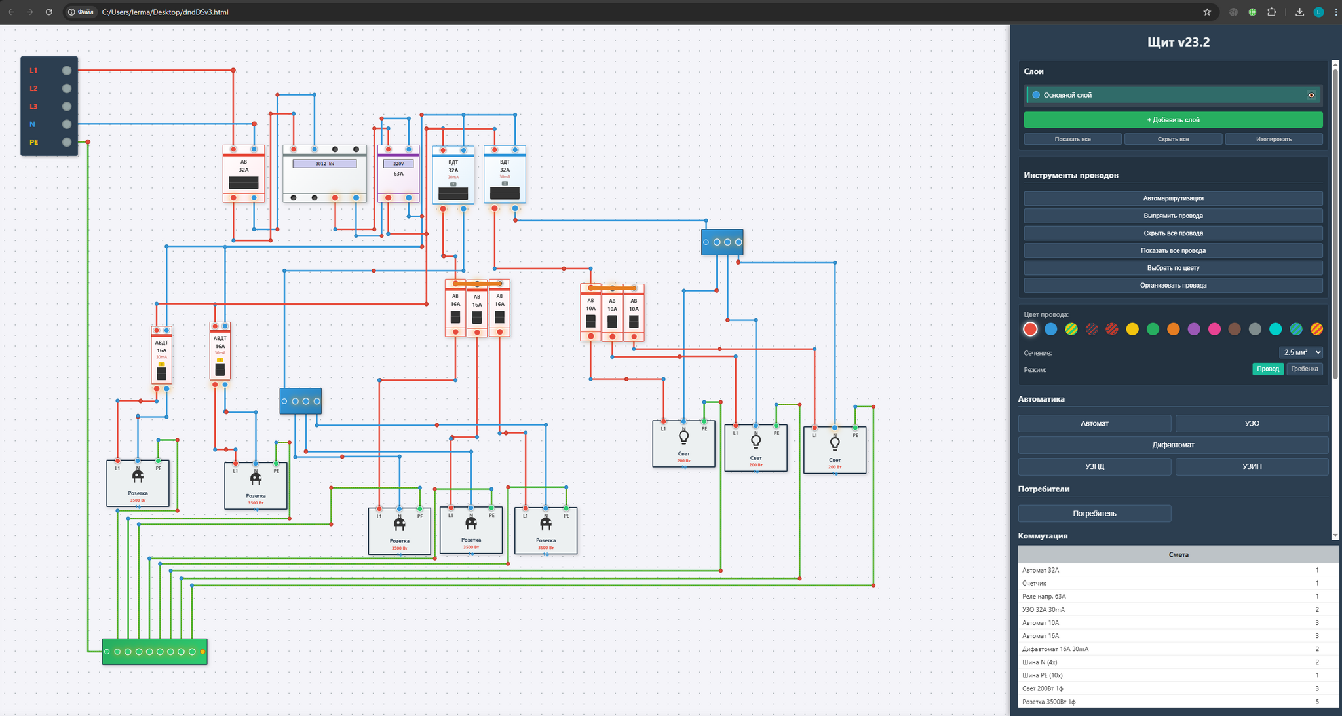Viewport: 1342px width, 716px height.
Task: Enable Провод wire mode
Action: 1267,369
